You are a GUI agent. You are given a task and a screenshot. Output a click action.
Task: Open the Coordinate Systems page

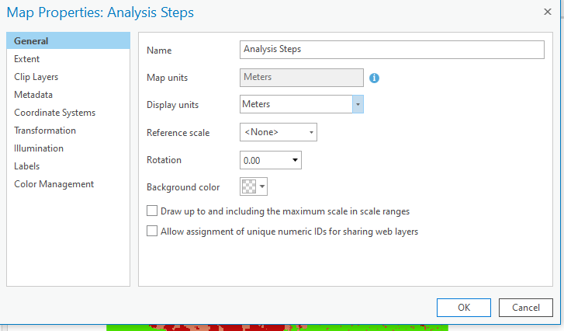coord(54,113)
